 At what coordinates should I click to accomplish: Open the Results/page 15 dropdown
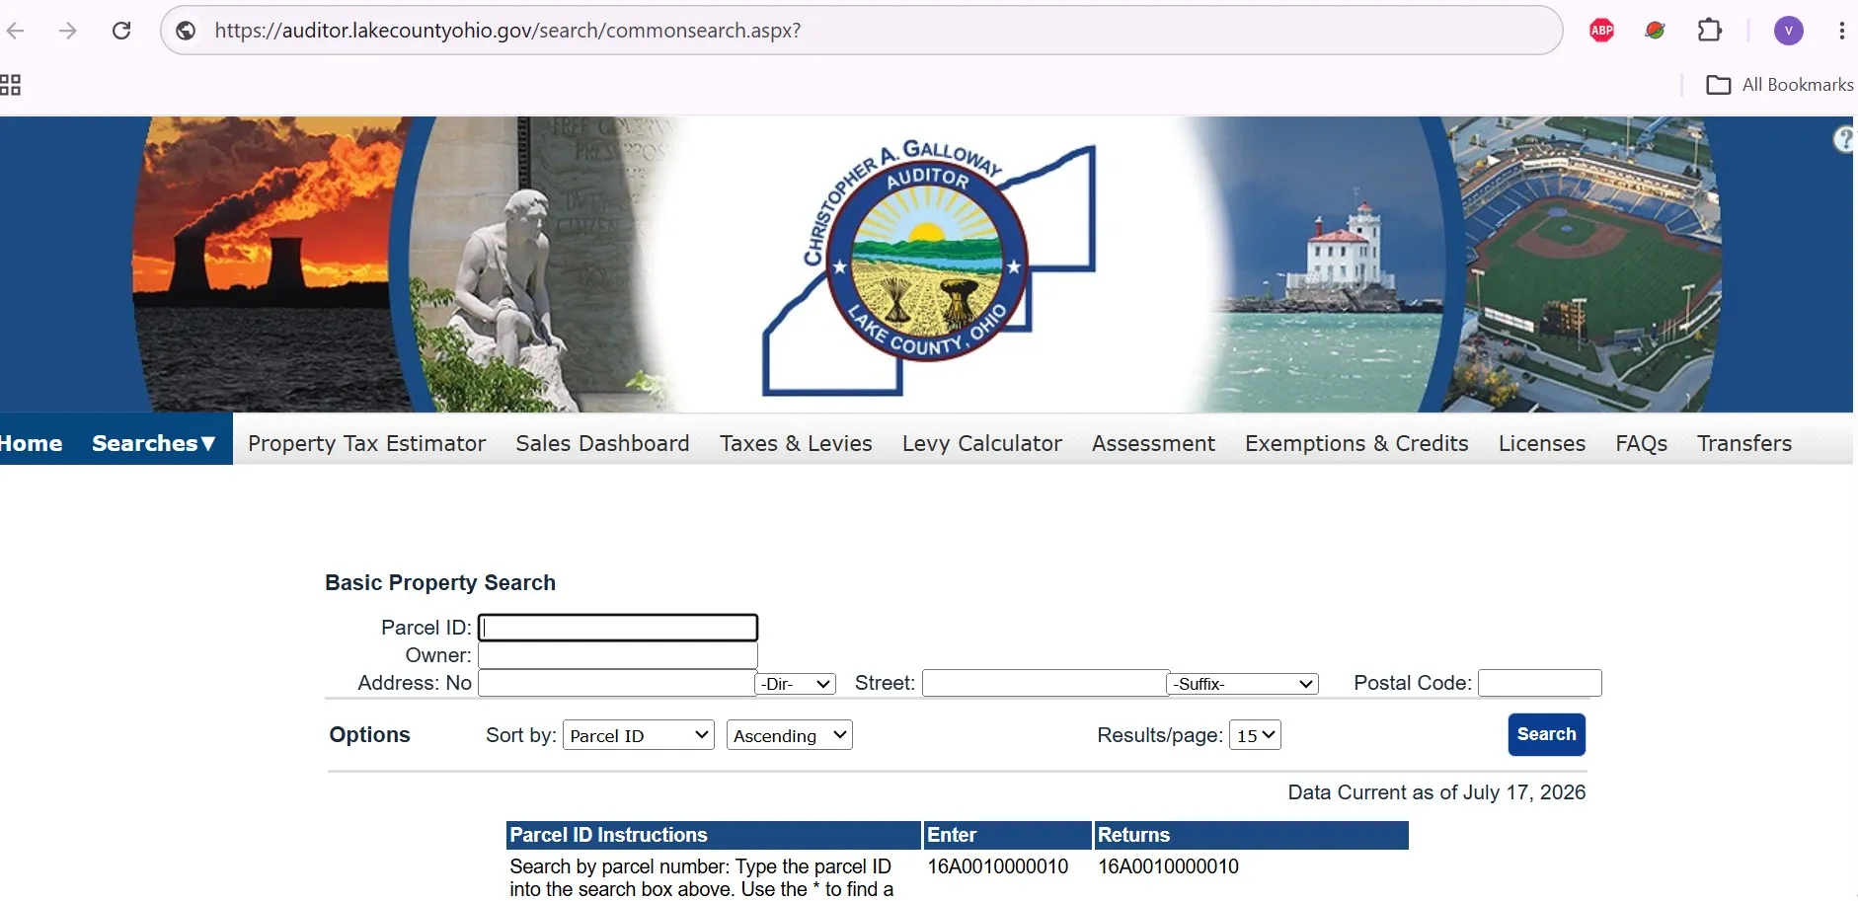pos(1255,735)
